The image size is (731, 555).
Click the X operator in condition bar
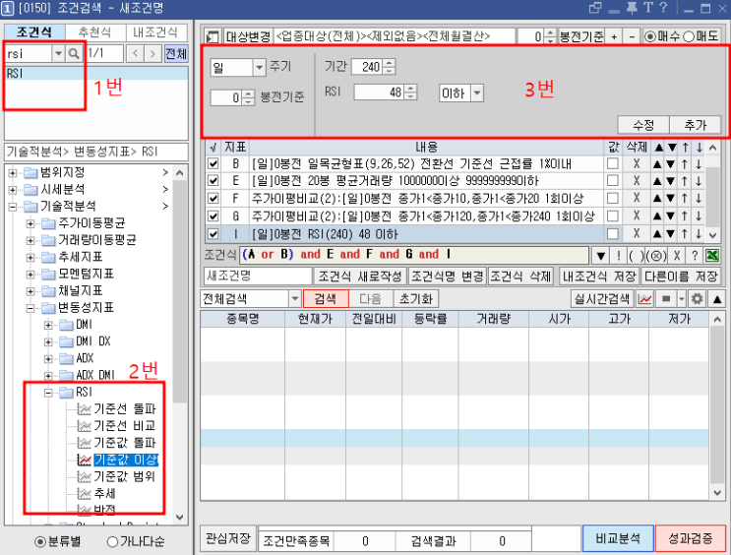(x=677, y=256)
